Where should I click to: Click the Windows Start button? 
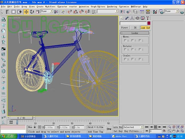coord(9,136)
